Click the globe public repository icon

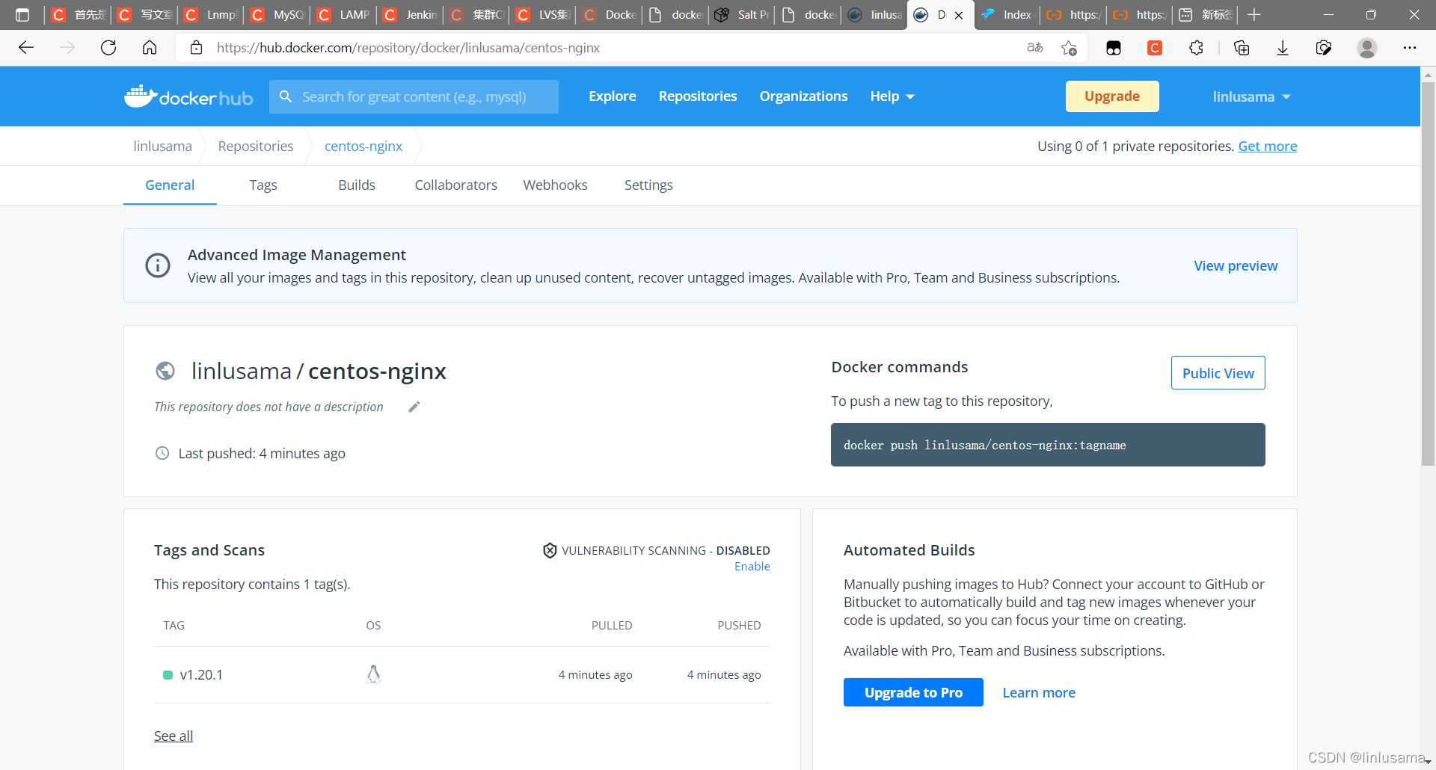(x=165, y=371)
